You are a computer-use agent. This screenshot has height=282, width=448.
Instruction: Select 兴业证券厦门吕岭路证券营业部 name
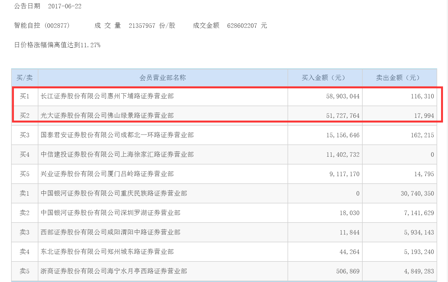[107, 174]
